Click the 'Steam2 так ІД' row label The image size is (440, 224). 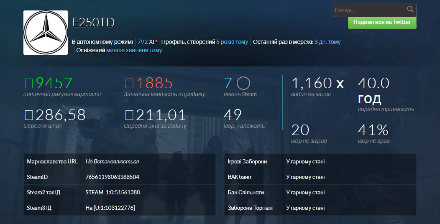[43, 193]
